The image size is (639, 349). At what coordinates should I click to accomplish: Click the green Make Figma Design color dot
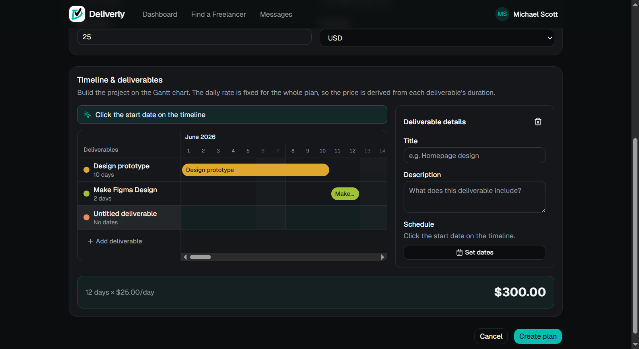point(86,194)
